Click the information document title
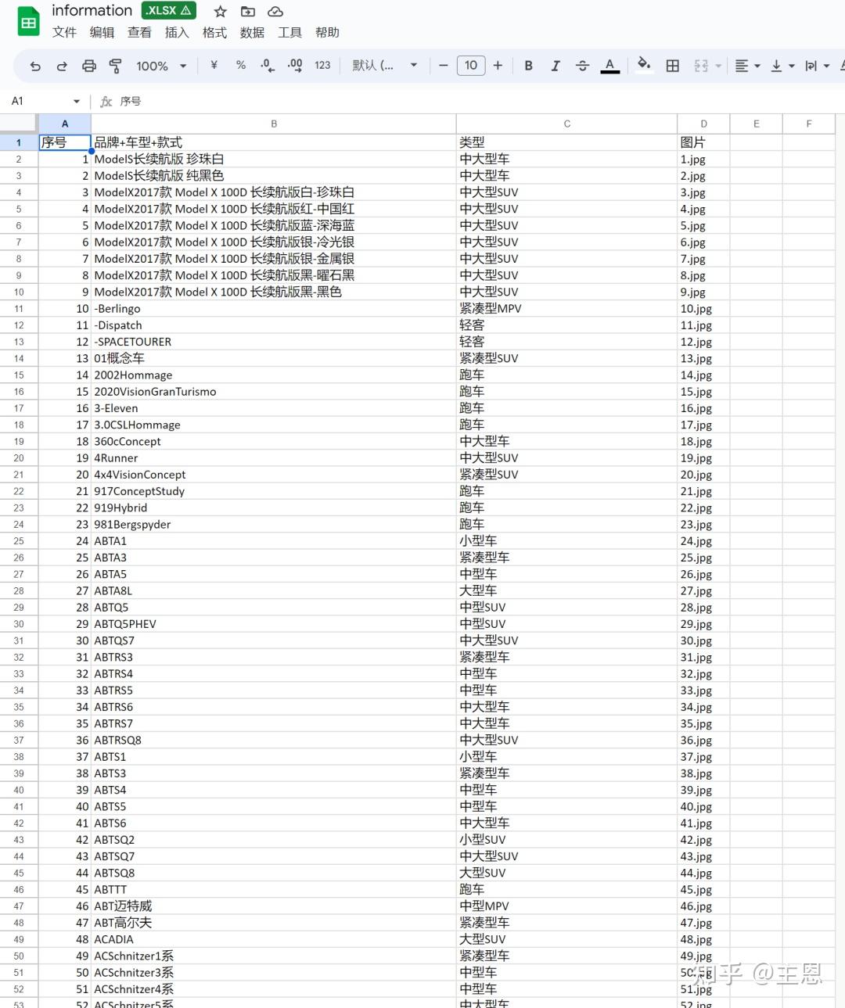Screen dimensions: 845x1008 (92, 11)
